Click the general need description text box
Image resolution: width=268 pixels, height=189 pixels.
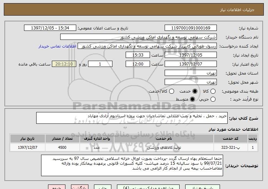pyautogui.click(x=132, y=118)
